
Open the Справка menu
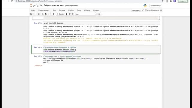[96, 10]
